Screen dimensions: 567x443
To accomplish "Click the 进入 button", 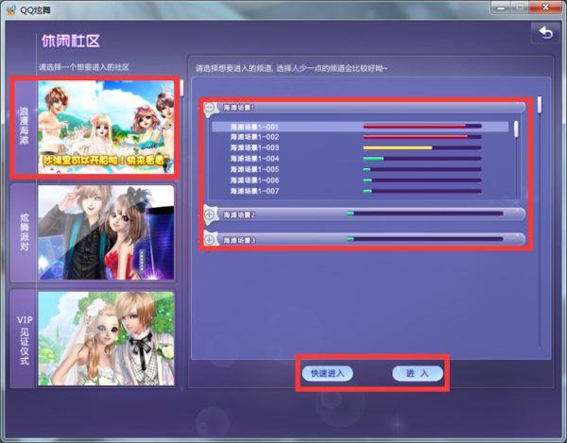I will 418,373.
